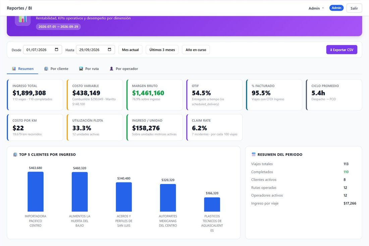This screenshot has height=246, width=369.
Task: Click the Reportes / BI page title
Action: [x=19, y=8]
